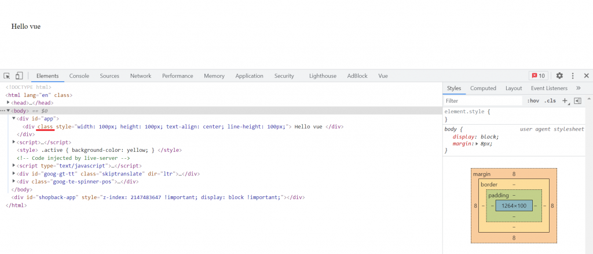This screenshot has height=254, width=593.
Task: Open the DevTools three-dot menu
Action: coord(573,76)
